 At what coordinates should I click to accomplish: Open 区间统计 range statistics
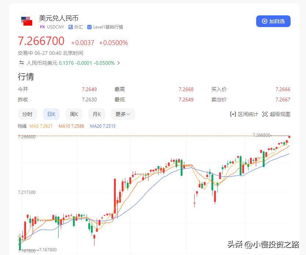coord(244,114)
